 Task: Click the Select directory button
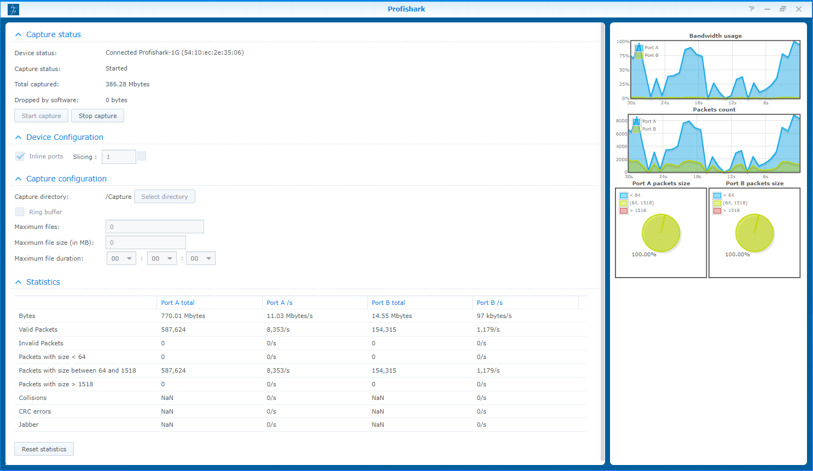(164, 196)
